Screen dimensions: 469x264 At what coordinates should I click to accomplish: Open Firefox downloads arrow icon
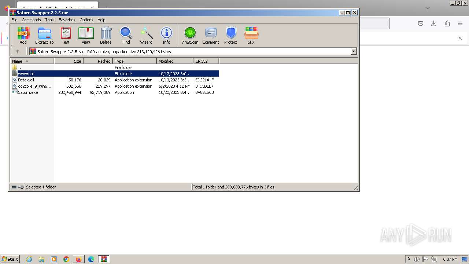[434, 23]
